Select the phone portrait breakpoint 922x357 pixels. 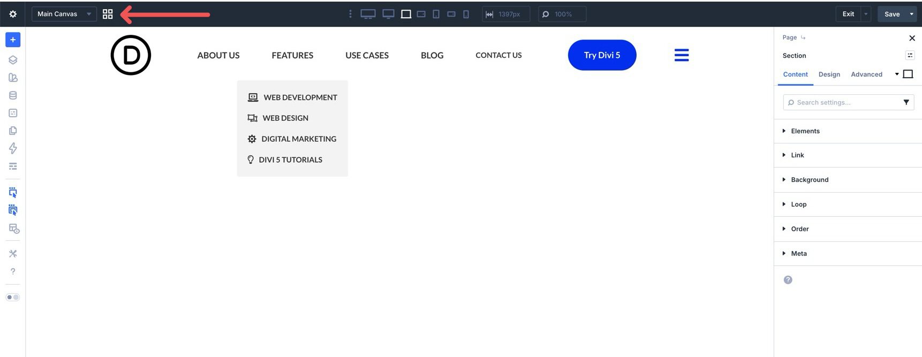466,14
